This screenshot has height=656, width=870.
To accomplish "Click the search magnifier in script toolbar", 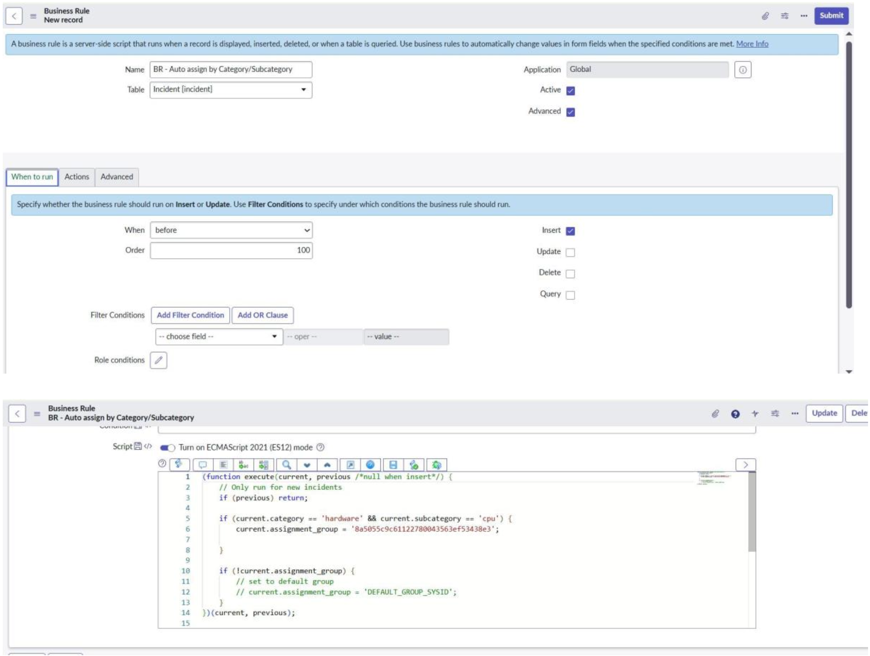I will (x=287, y=465).
